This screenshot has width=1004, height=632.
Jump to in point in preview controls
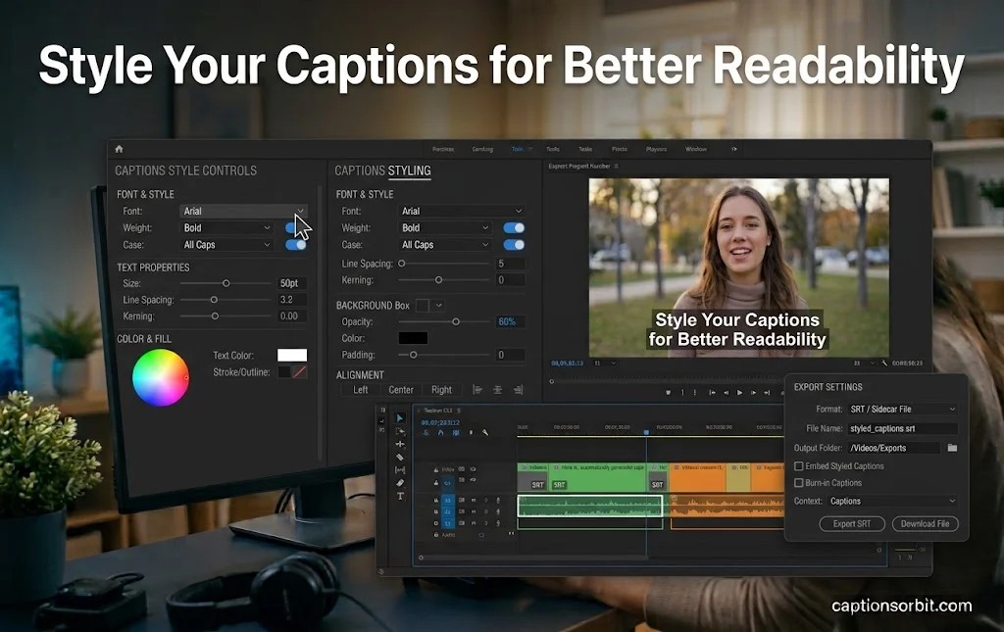coord(712,392)
